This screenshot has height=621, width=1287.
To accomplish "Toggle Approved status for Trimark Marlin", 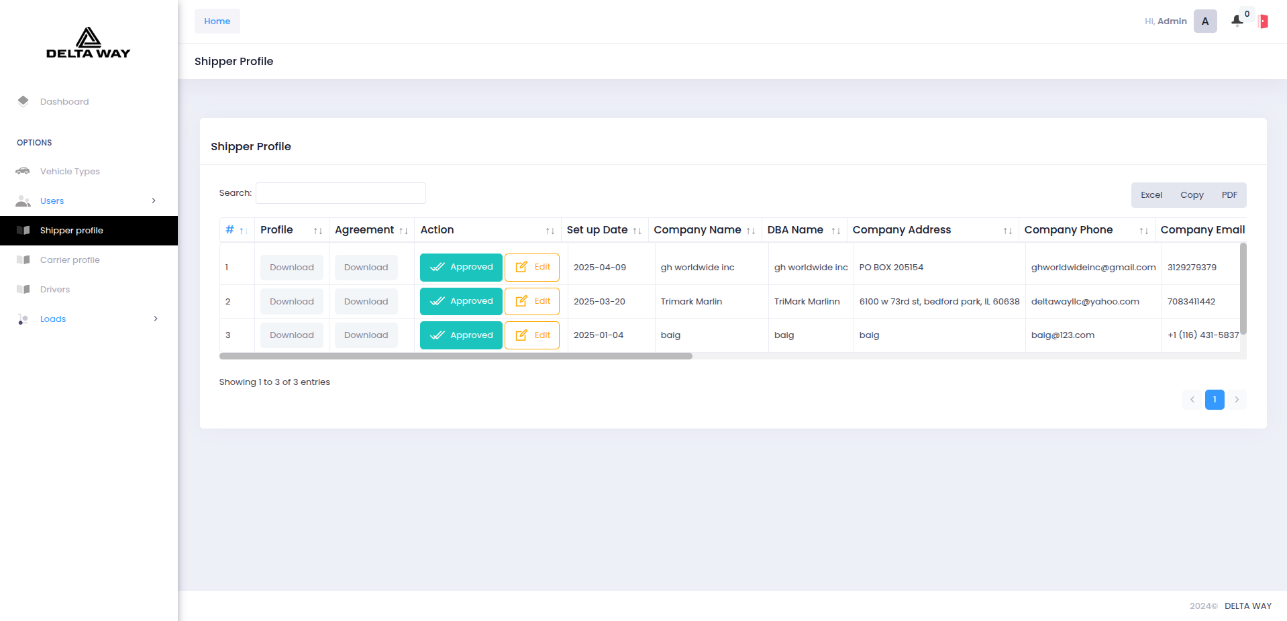I will point(461,302).
